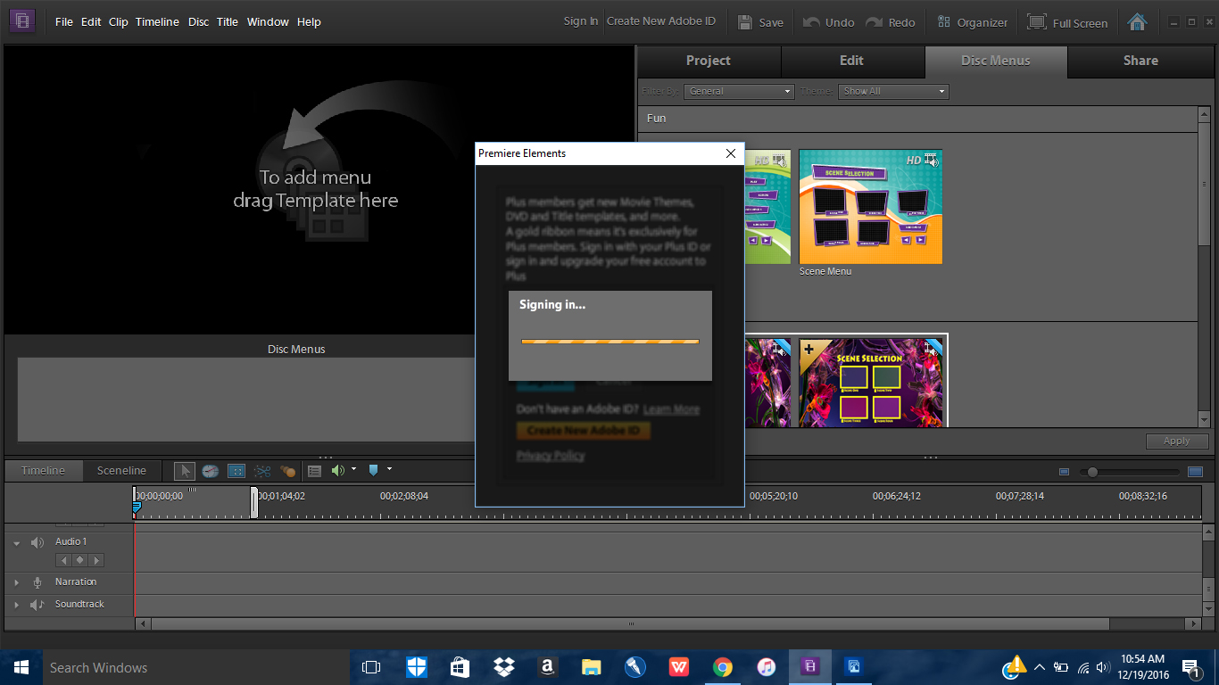
Task: Click the blue frame icon in timeline toolbar
Action: click(x=236, y=471)
